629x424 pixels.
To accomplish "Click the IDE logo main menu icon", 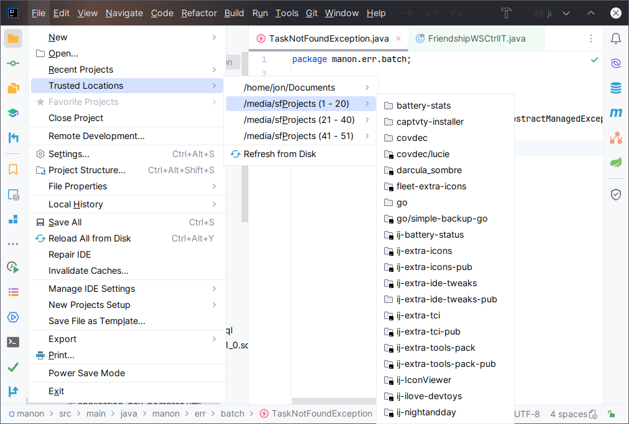I will pos(13,13).
